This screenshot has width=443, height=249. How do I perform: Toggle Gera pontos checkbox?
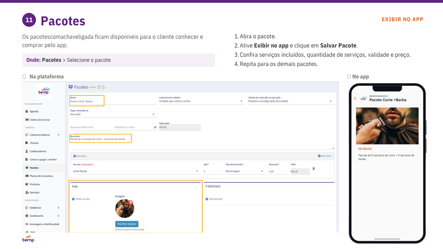pos(207,199)
